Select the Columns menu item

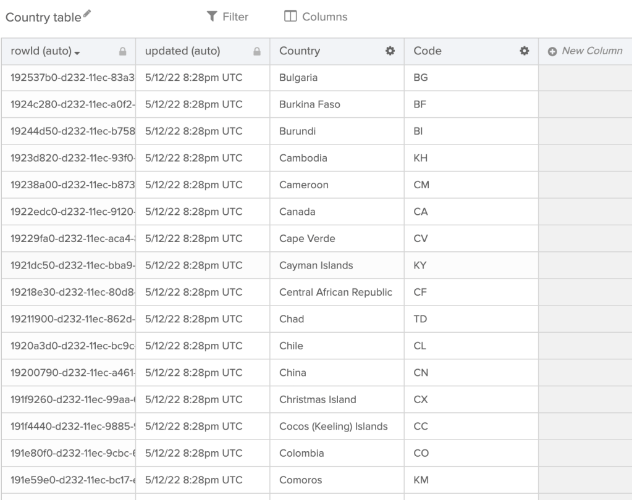pos(323,17)
